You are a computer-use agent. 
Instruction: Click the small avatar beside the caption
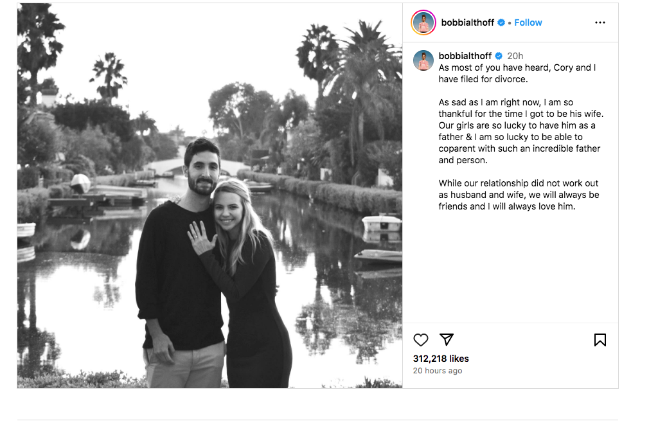[x=423, y=60]
